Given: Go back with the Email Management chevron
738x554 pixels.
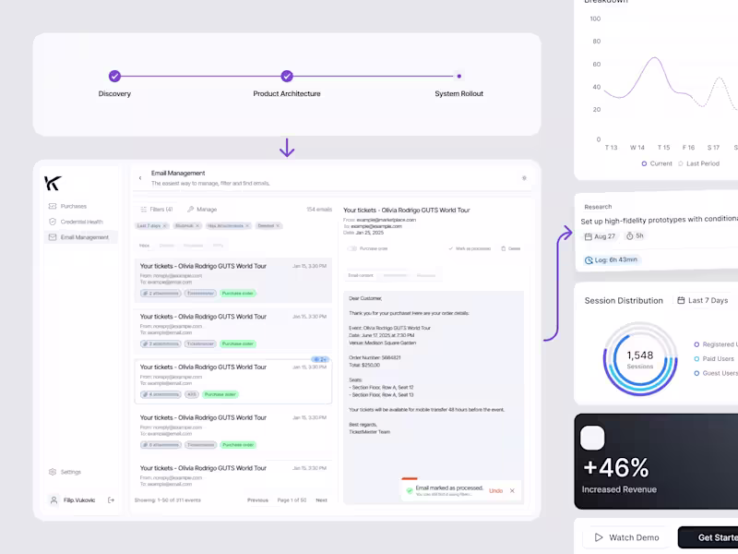Looking at the screenshot, I should click(x=140, y=178).
